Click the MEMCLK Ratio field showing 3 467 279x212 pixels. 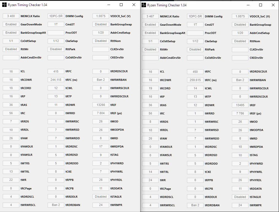(x=150, y=16)
